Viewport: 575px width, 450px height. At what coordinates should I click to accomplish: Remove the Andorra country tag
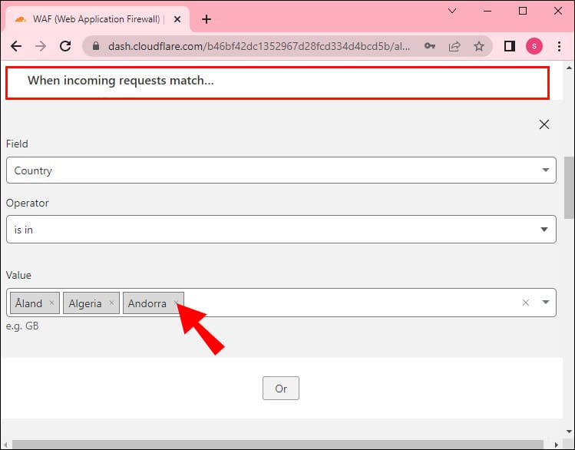point(176,303)
